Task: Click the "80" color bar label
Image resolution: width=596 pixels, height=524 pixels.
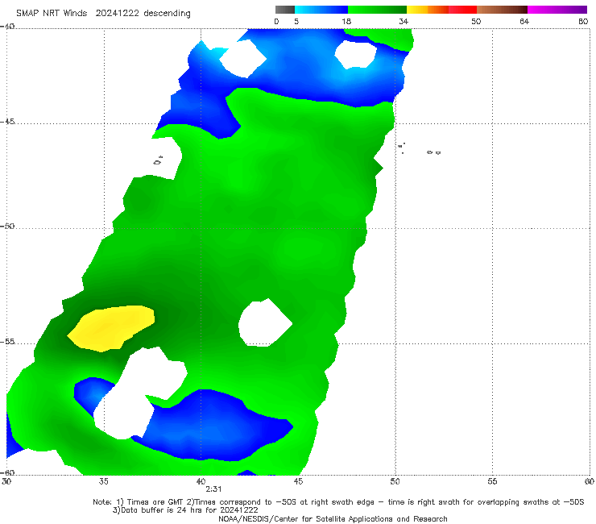Action: point(583,22)
